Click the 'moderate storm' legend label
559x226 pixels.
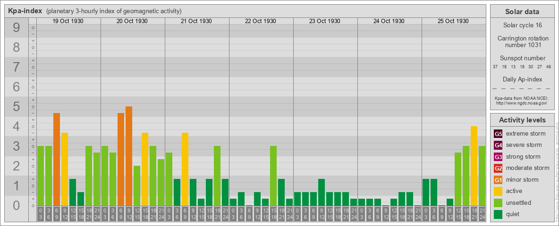528,168
